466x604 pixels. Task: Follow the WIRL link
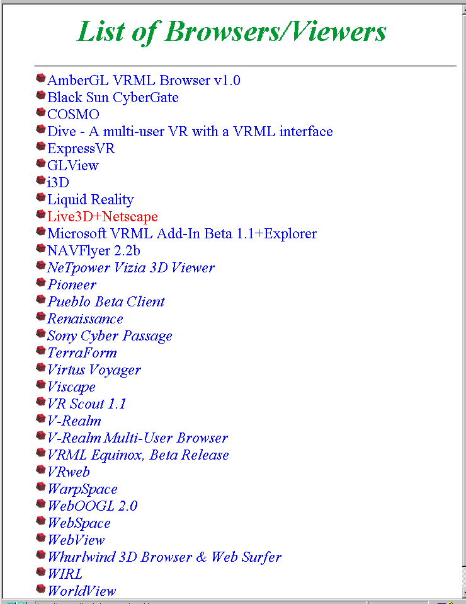65,574
